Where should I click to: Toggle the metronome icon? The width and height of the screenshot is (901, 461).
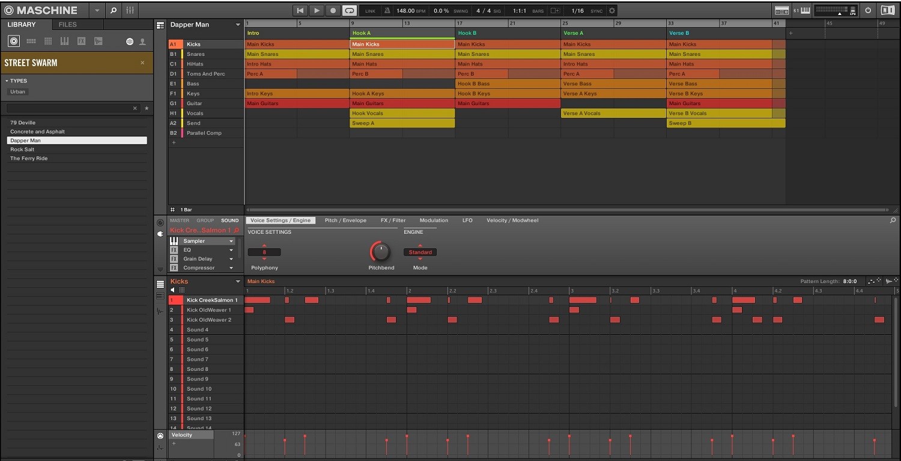(387, 10)
